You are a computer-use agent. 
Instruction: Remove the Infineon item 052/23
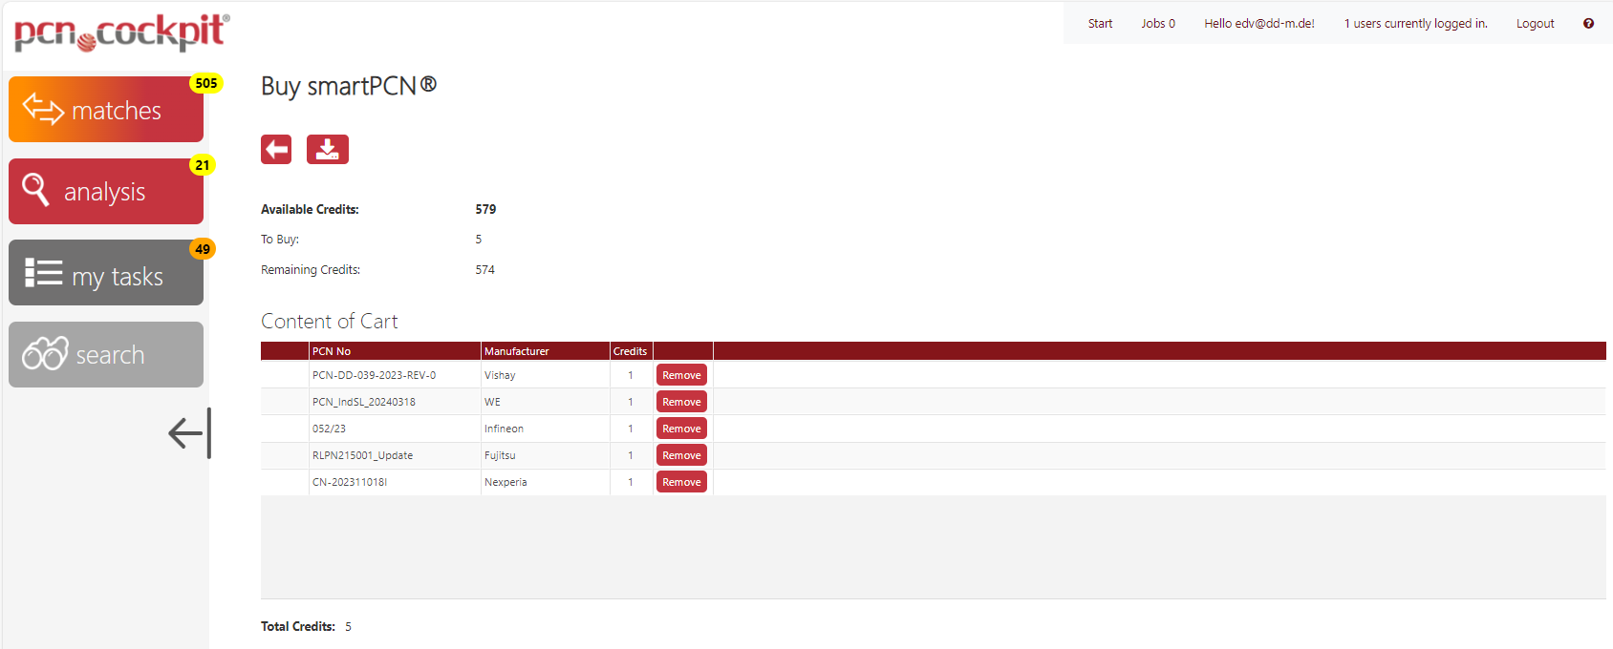point(681,429)
